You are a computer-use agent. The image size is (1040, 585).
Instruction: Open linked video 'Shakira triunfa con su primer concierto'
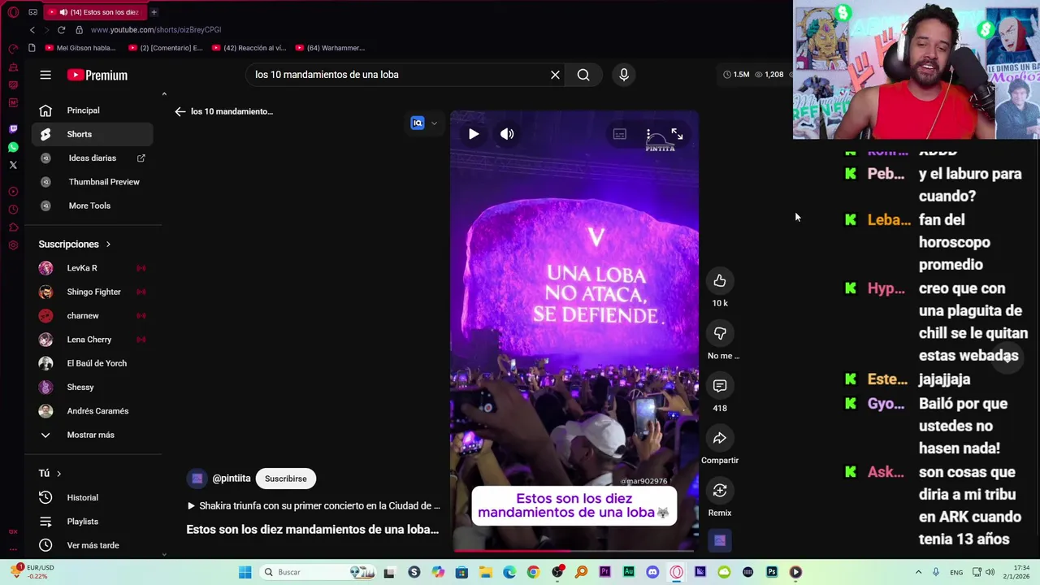[x=314, y=505]
